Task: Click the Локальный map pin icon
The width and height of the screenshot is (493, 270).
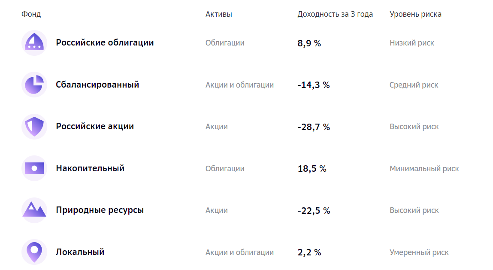Action: pyautogui.click(x=34, y=252)
